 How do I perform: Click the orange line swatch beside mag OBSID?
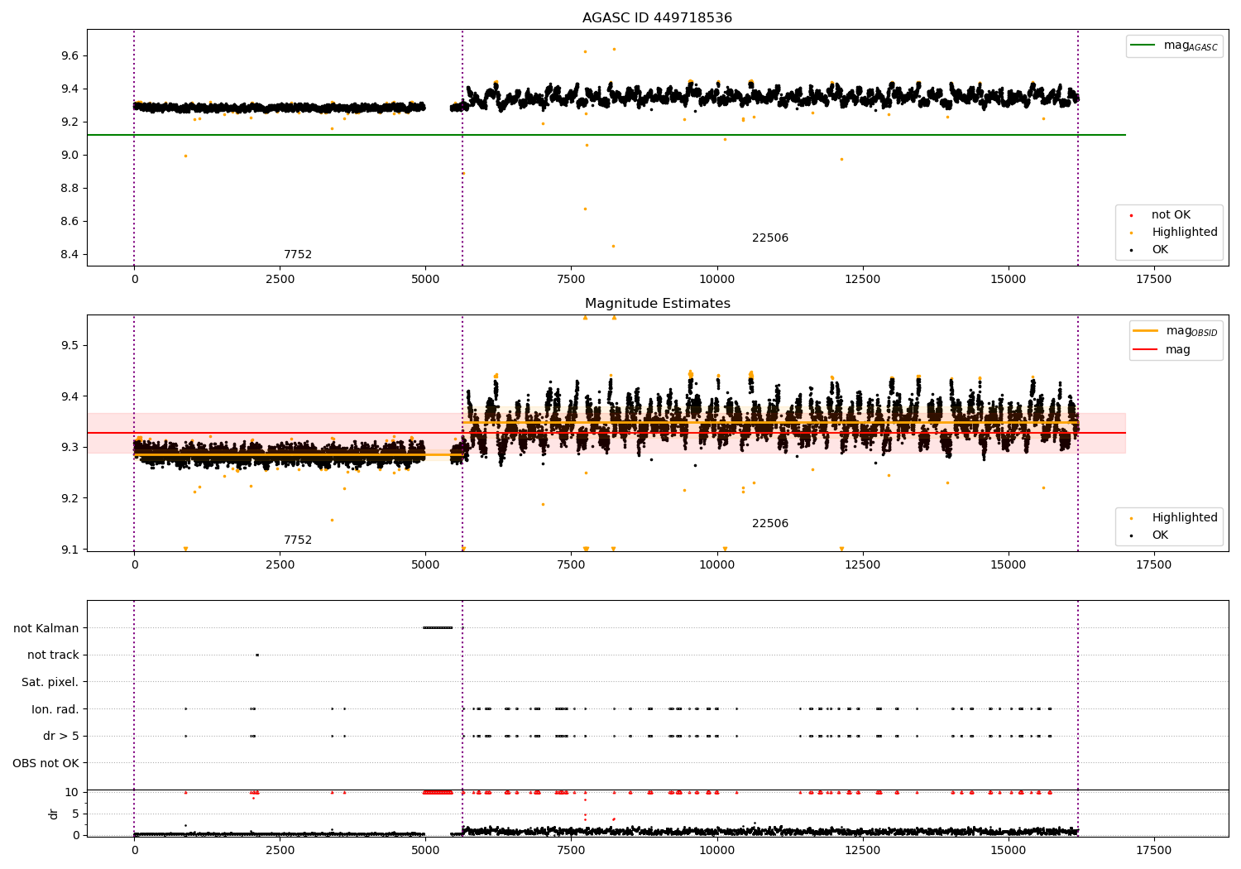[x=1146, y=330]
